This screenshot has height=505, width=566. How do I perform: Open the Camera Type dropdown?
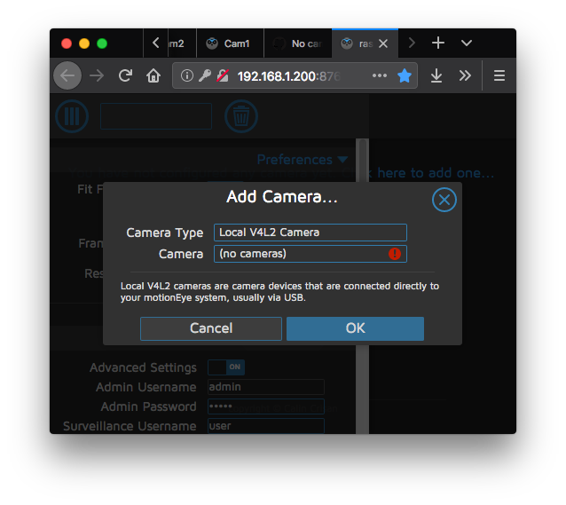click(311, 233)
